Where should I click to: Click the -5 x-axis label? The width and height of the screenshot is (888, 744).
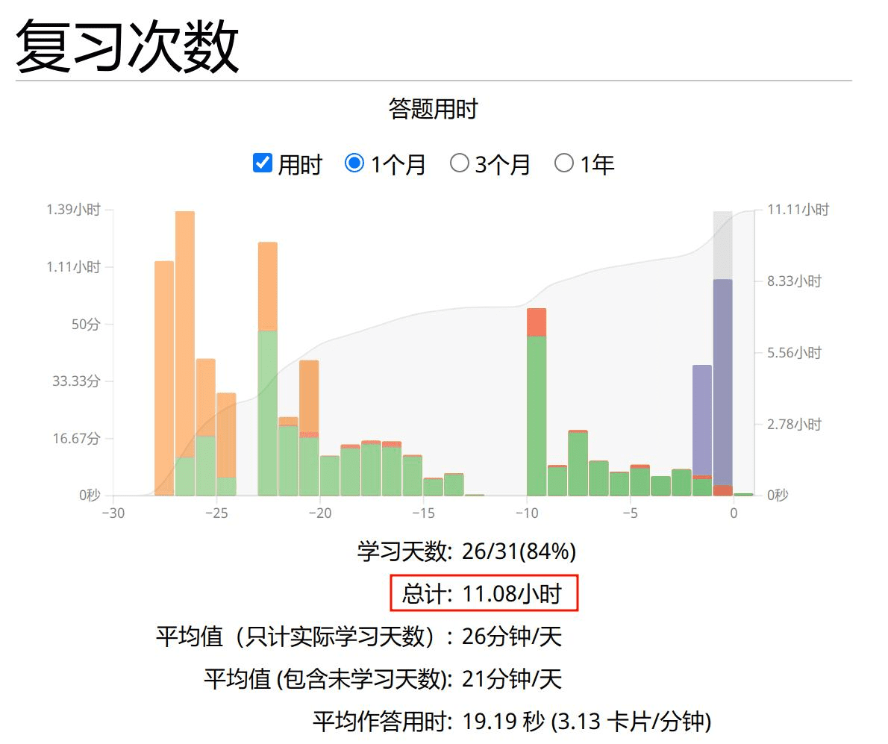[x=631, y=513]
